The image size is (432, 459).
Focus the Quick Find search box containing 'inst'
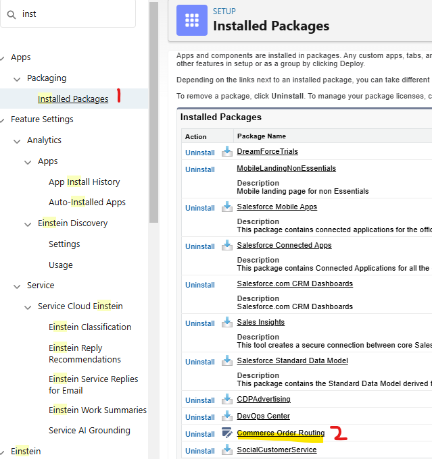click(x=68, y=14)
